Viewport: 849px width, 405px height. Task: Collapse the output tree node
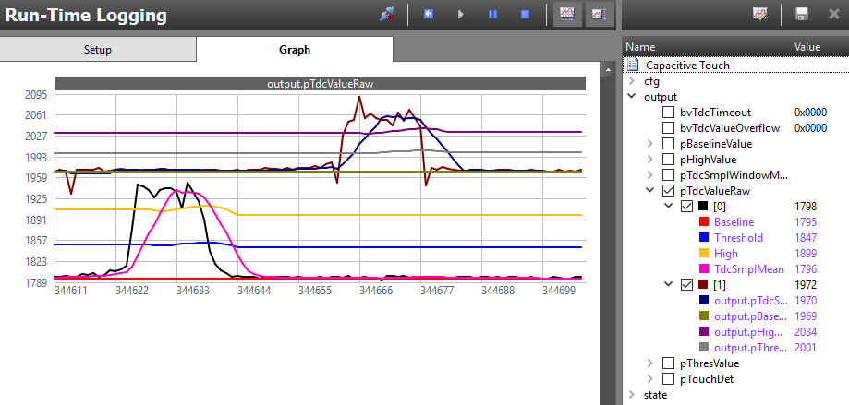pyautogui.click(x=632, y=97)
